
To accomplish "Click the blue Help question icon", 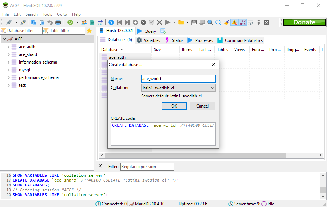I will [x=111, y=22].
